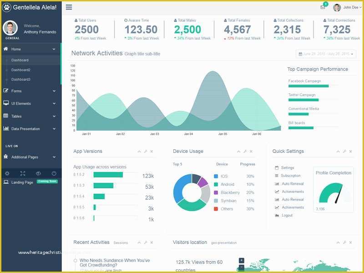Click the Total Connections value 7,325
Viewport: 364px width, 273px height.
[337, 30]
